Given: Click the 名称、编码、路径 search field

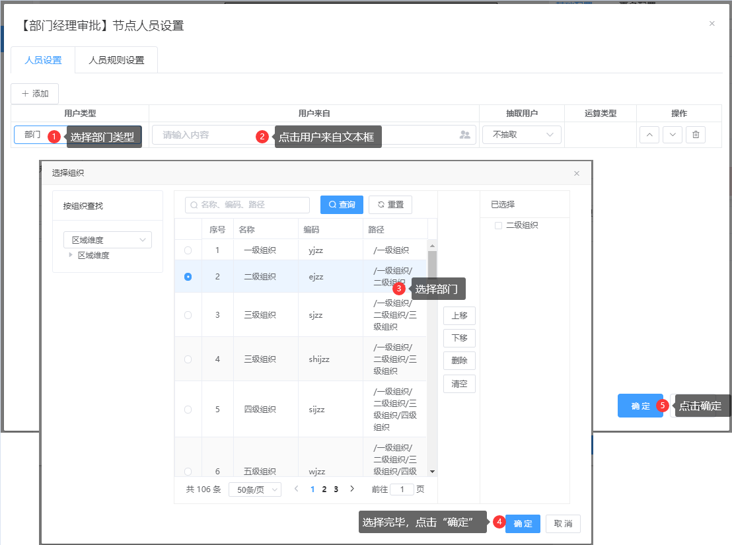Looking at the screenshot, I should (x=248, y=204).
